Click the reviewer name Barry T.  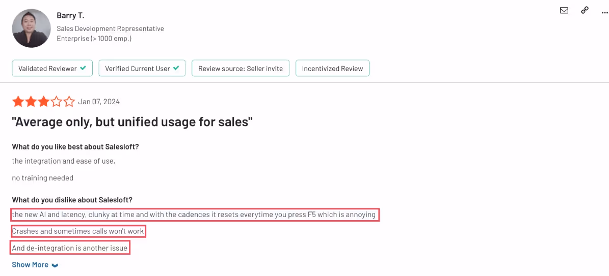[x=70, y=16]
